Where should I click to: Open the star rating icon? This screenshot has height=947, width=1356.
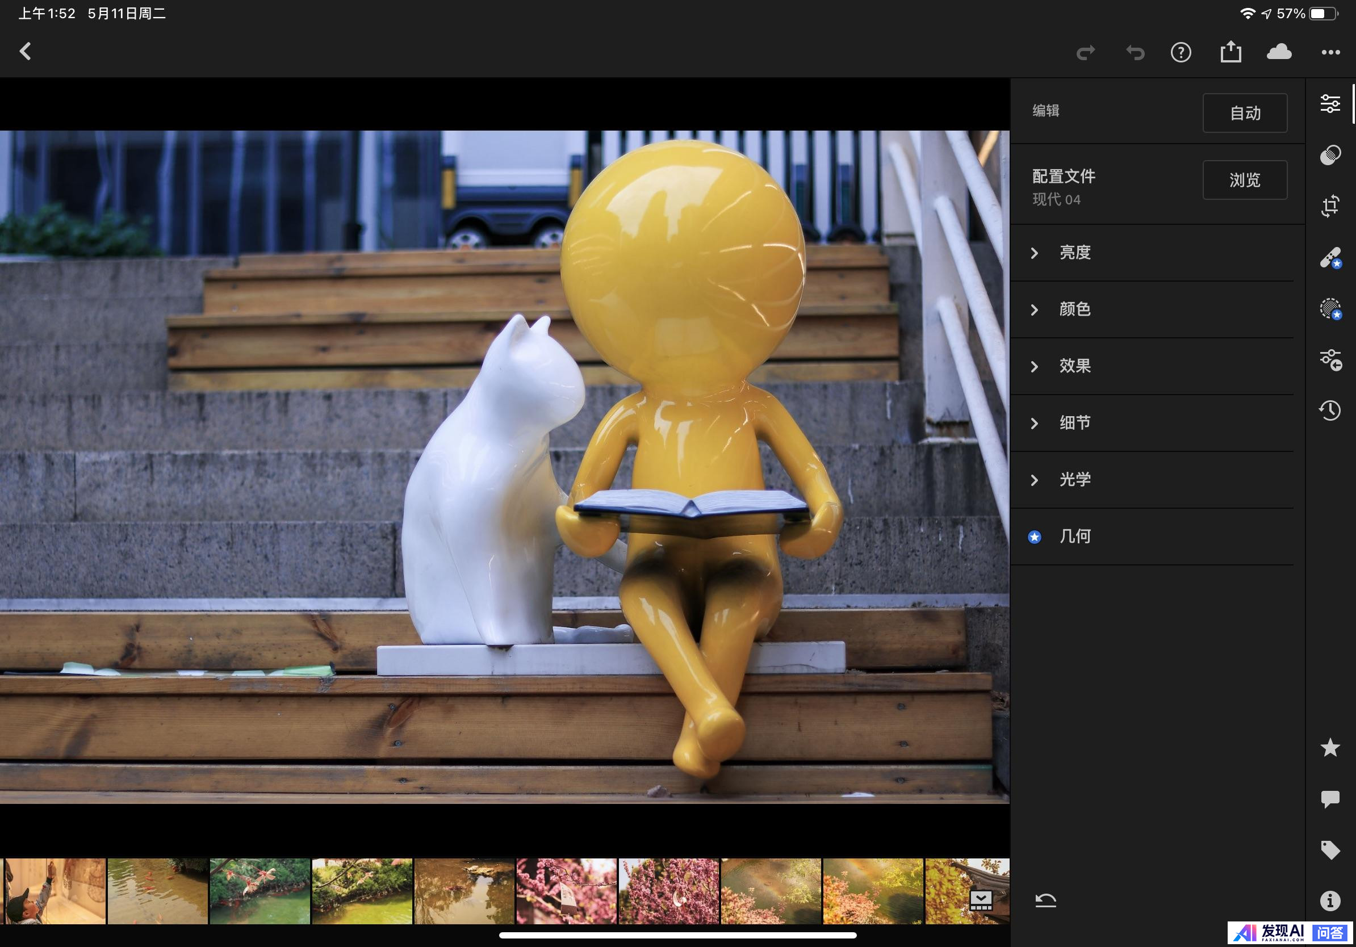tap(1330, 748)
